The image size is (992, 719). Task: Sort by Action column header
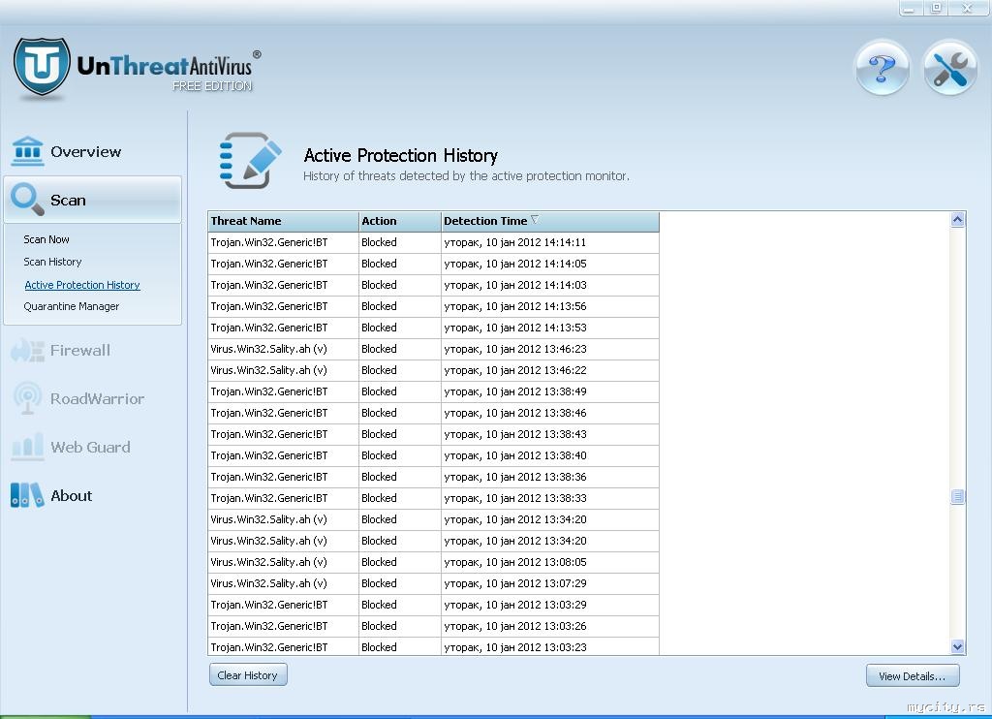[x=400, y=221]
